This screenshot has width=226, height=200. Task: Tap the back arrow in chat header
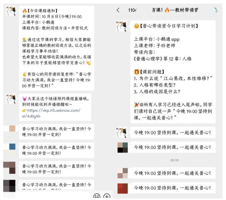(118, 10)
